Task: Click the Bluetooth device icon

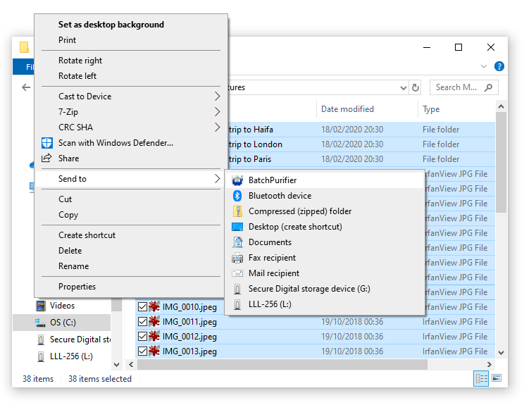Action: 237,196
